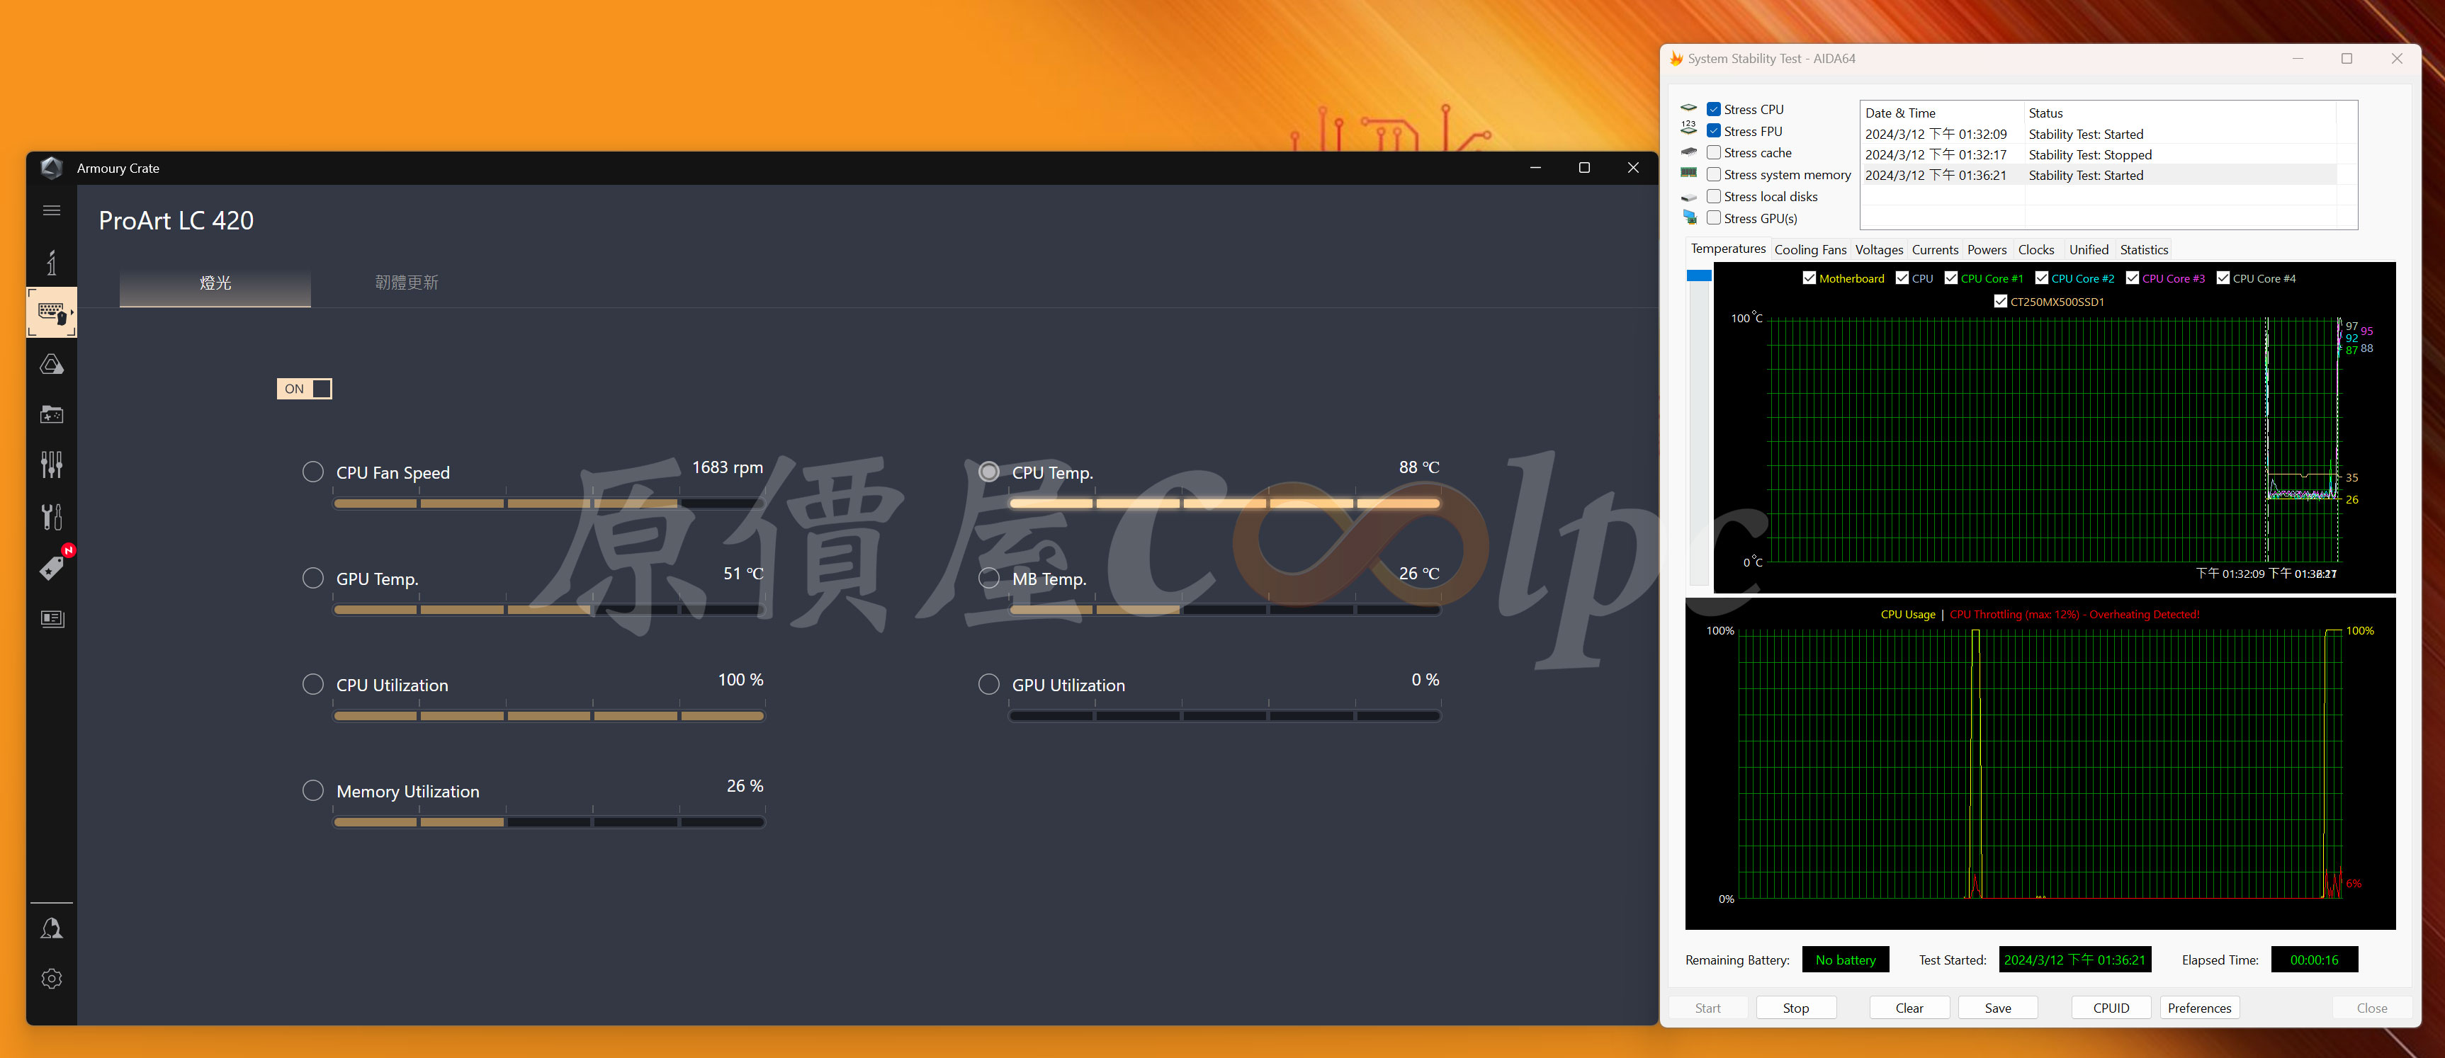This screenshot has width=2445, height=1058.
Task: Open AIDA64 Preferences button
Action: (2199, 1008)
